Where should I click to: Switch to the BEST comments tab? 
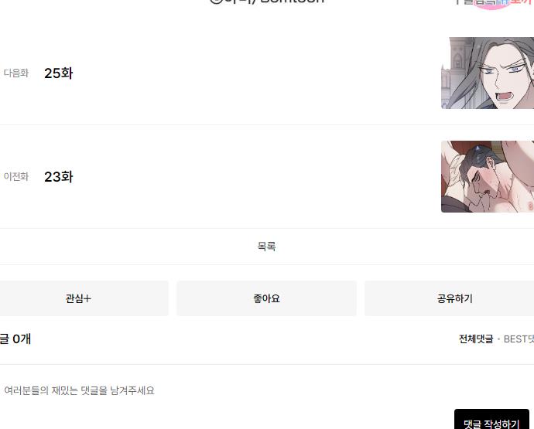point(519,339)
